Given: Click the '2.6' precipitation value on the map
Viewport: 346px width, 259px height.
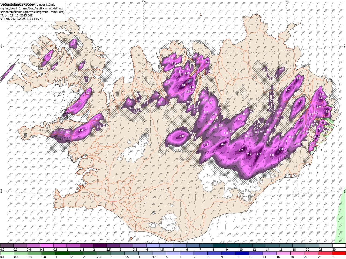Looking at the screenshot, I should (301, 120).
